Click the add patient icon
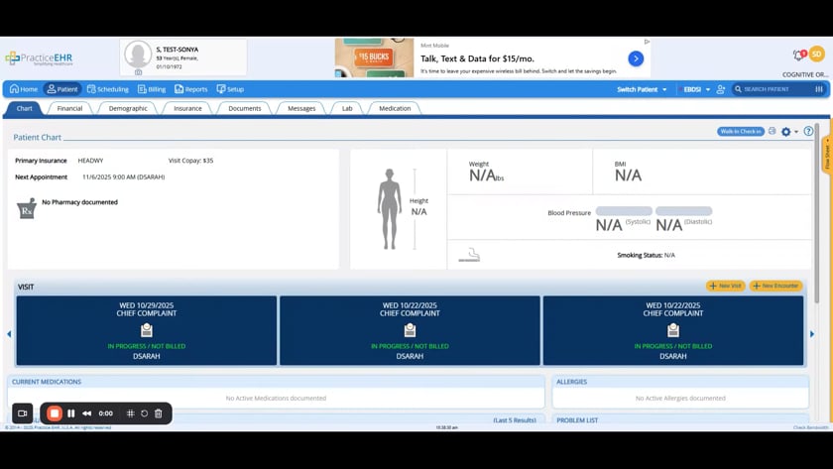 pyautogui.click(x=720, y=89)
